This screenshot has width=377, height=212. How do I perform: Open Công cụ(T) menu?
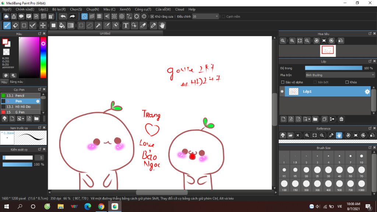[143, 9]
